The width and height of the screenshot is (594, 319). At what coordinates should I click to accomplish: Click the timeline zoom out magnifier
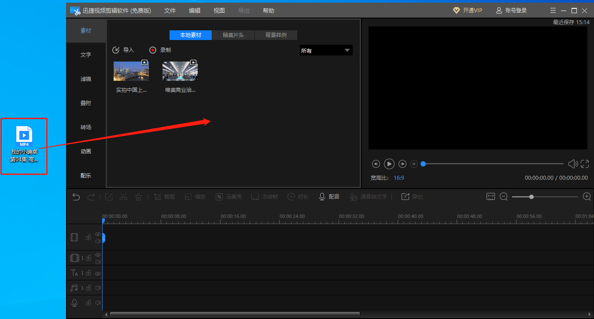(504, 197)
